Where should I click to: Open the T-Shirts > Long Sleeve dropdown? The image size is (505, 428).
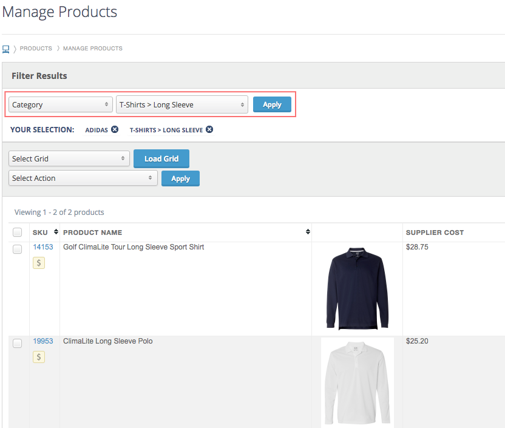(x=182, y=104)
